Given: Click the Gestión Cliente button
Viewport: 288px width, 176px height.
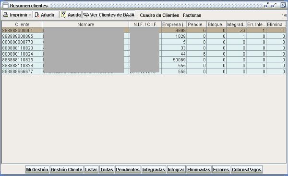Looking at the screenshot, I should point(67,170).
